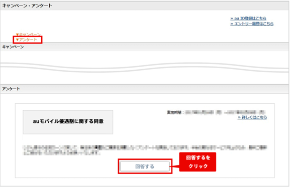Click the » arrow before 詳しくはこちら
290x187 pixels.
pos(239,117)
